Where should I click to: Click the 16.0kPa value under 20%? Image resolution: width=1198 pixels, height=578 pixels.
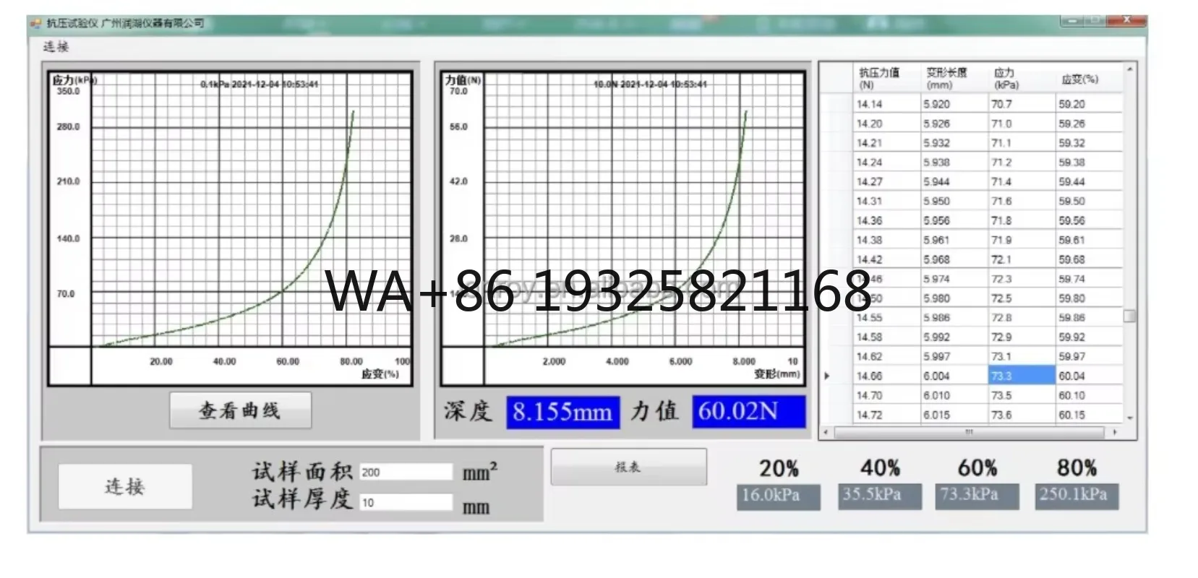click(779, 496)
